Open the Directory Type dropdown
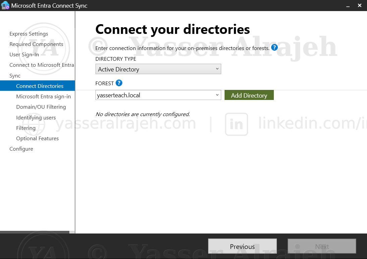The width and height of the screenshot is (367, 259). 158,69
